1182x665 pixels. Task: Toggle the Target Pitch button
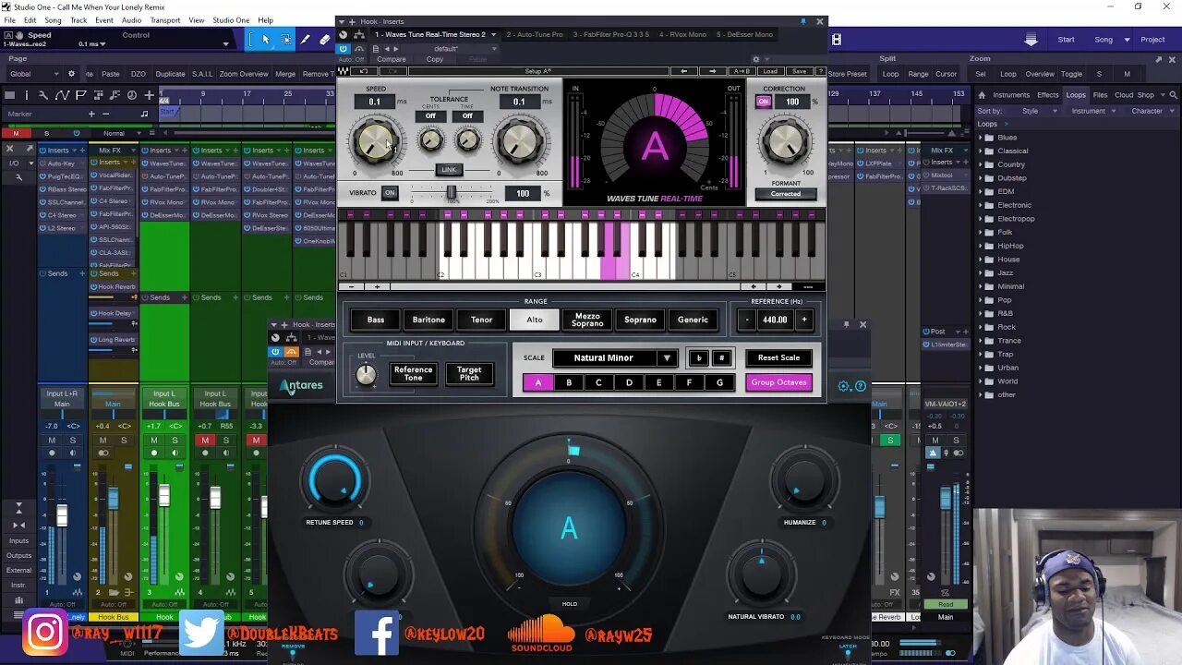click(469, 374)
